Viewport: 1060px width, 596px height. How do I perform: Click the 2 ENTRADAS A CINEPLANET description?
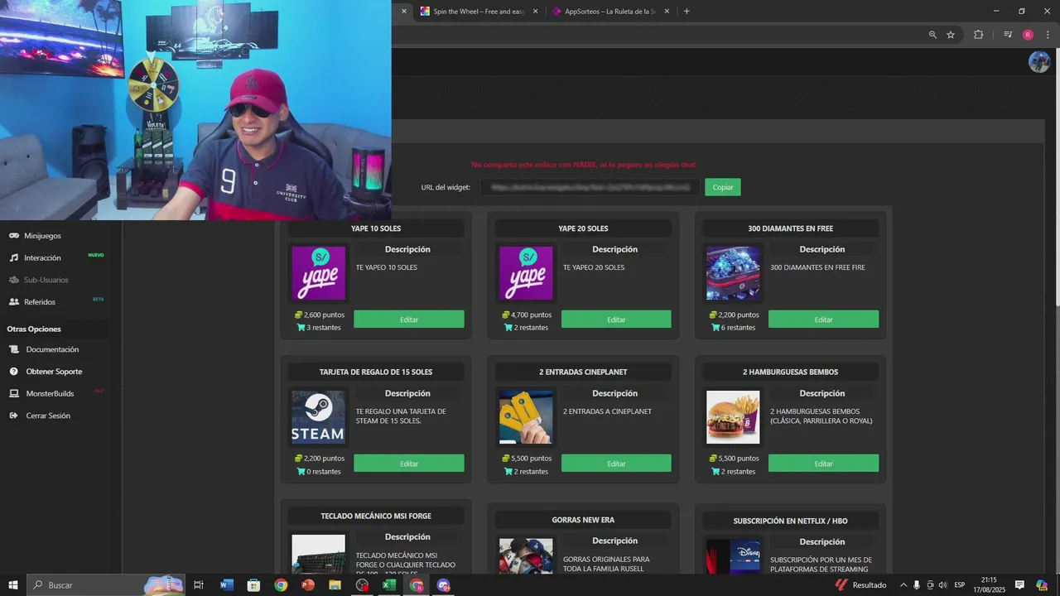[607, 411]
